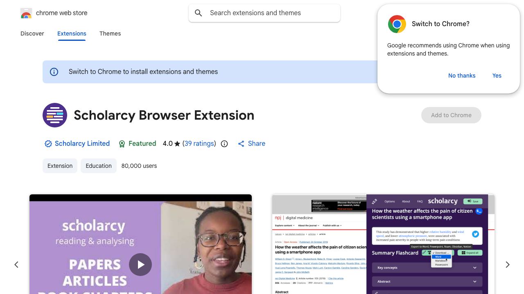This screenshot has height=294, width=524.
Task: Click the verified badge beside Scholarcy Limited
Action: tap(48, 144)
